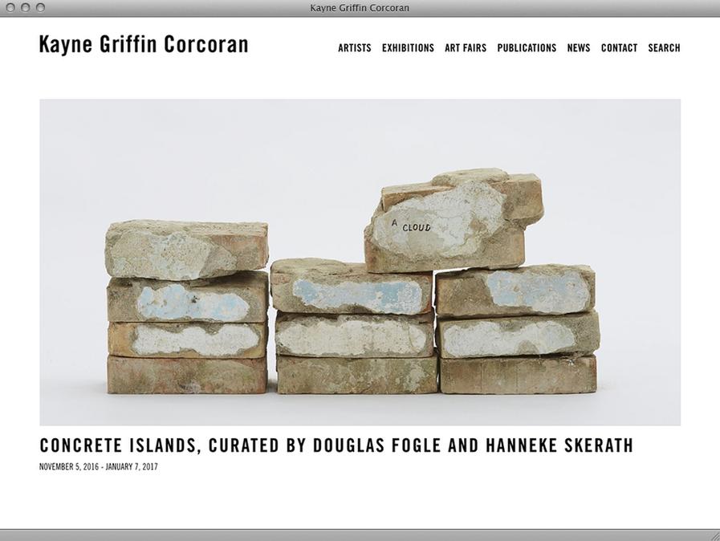Click the left stack of bricks in image
This screenshot has height=541, width=720.
coord(187,307)
